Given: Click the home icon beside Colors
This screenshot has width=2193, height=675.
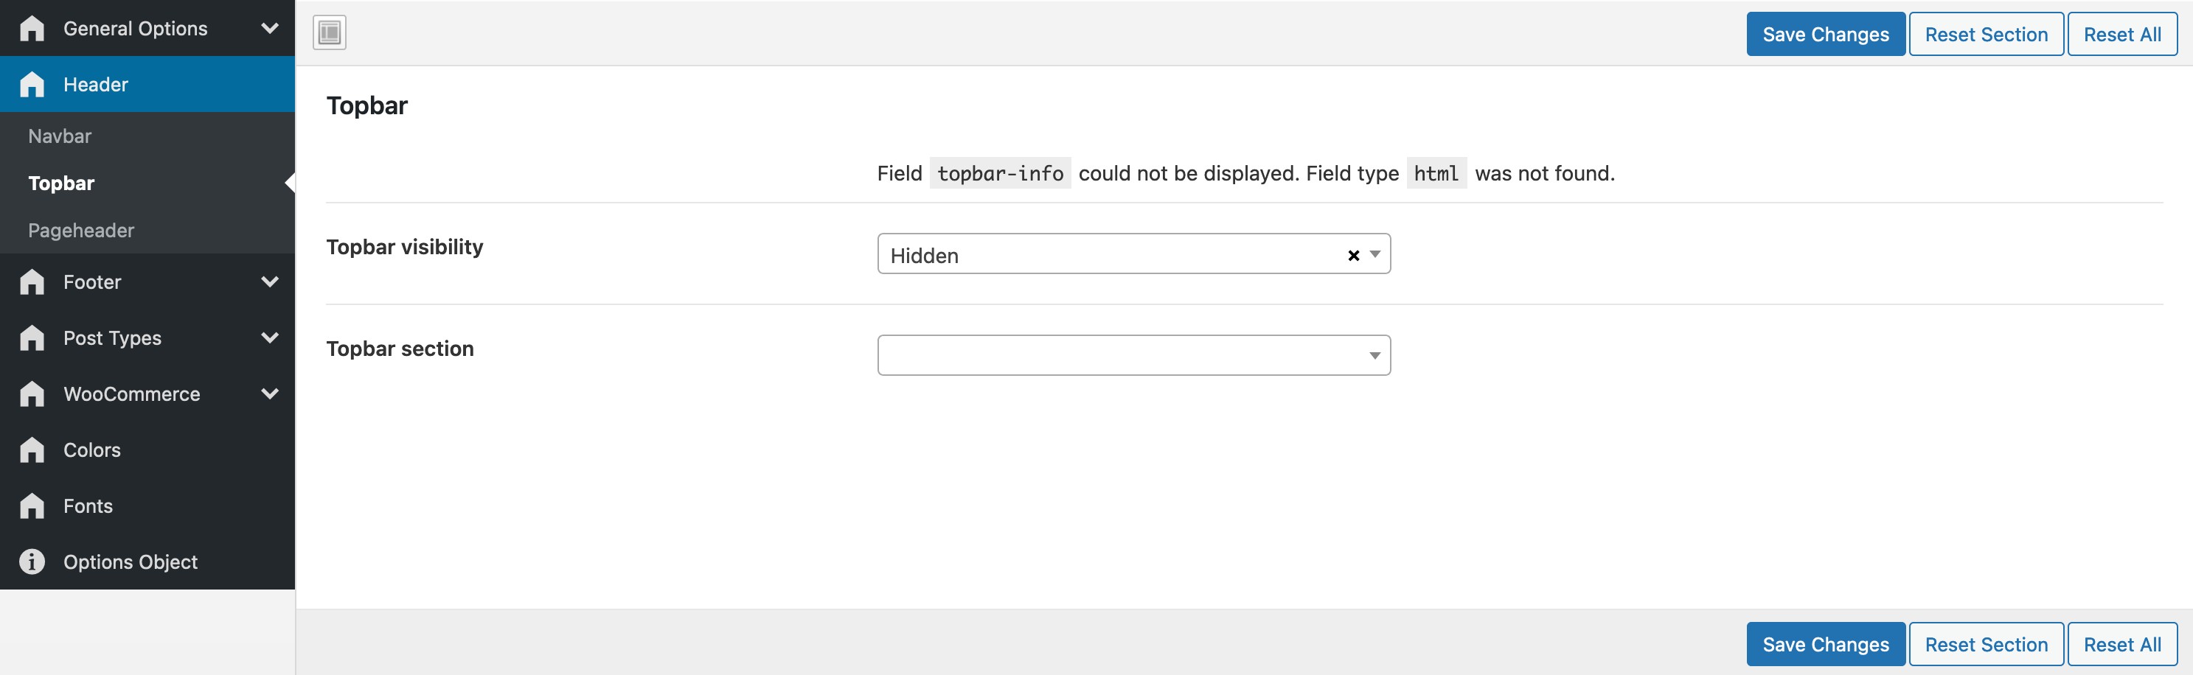Looking at the screenshot, I should coord(32,450).
